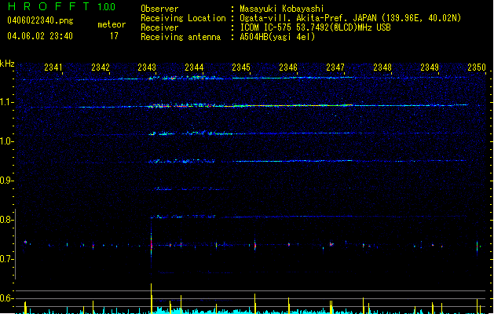Click the kHz axis unit label
This screenshot has width=494, height=314.
(7, 64)
